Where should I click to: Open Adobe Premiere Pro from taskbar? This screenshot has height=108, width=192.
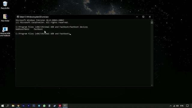click(29, 106)
